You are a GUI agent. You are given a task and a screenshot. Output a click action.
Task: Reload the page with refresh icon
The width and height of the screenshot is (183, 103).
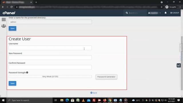click(11, 7)
